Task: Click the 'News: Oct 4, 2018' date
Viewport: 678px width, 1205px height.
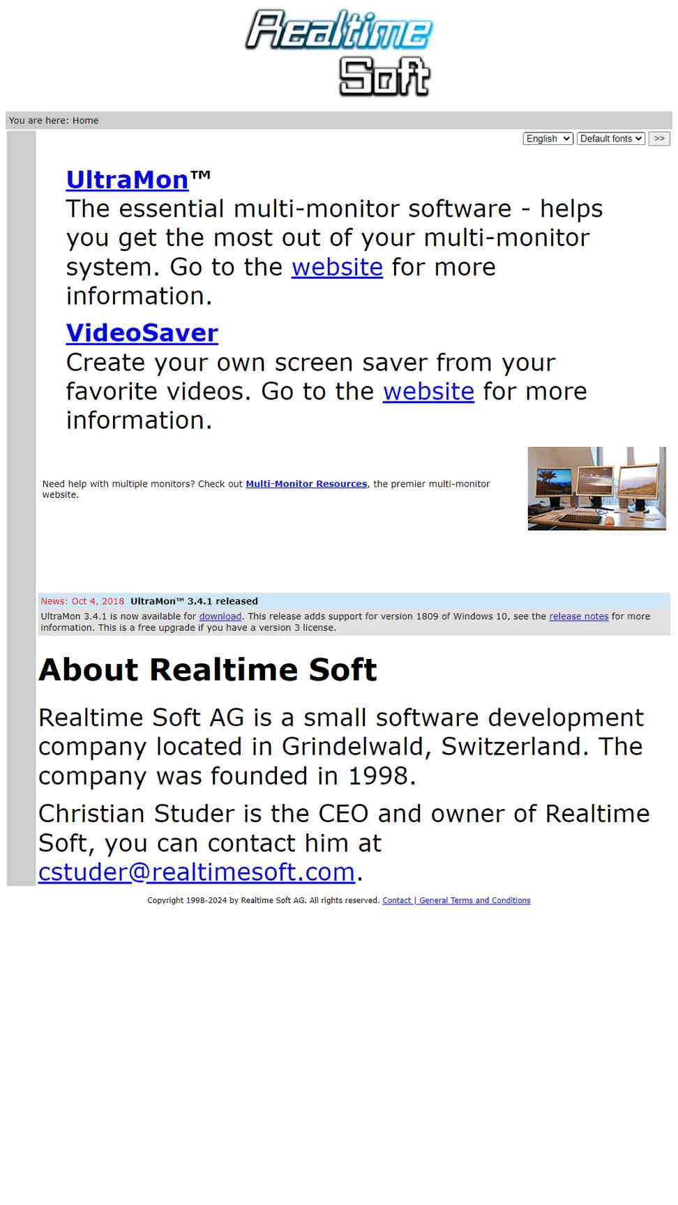Action: (x=82, y=601)
